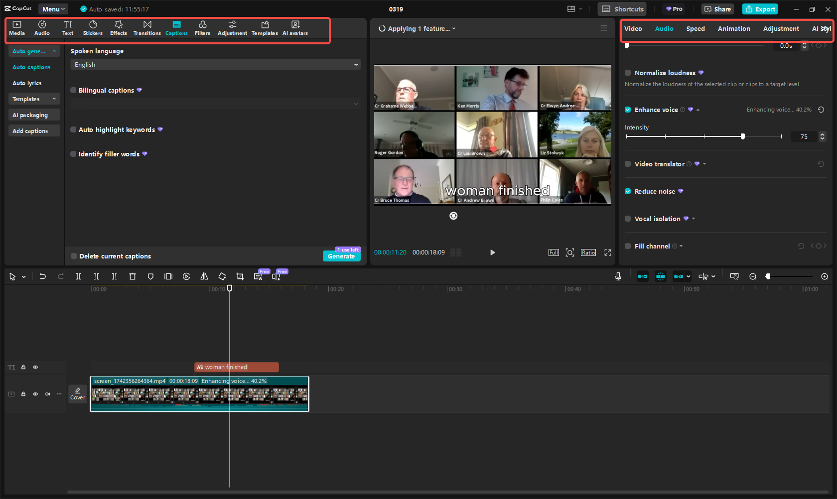
Task: Play the video preview
Action: tap(492, 252)
